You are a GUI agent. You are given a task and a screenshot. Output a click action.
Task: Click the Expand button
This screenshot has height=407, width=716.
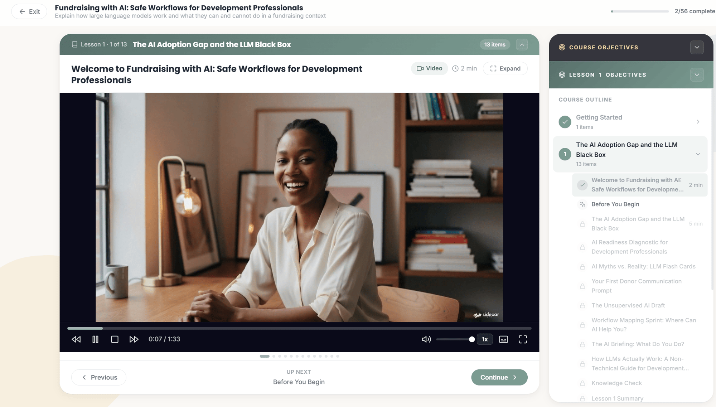click(x=505, y=68)
